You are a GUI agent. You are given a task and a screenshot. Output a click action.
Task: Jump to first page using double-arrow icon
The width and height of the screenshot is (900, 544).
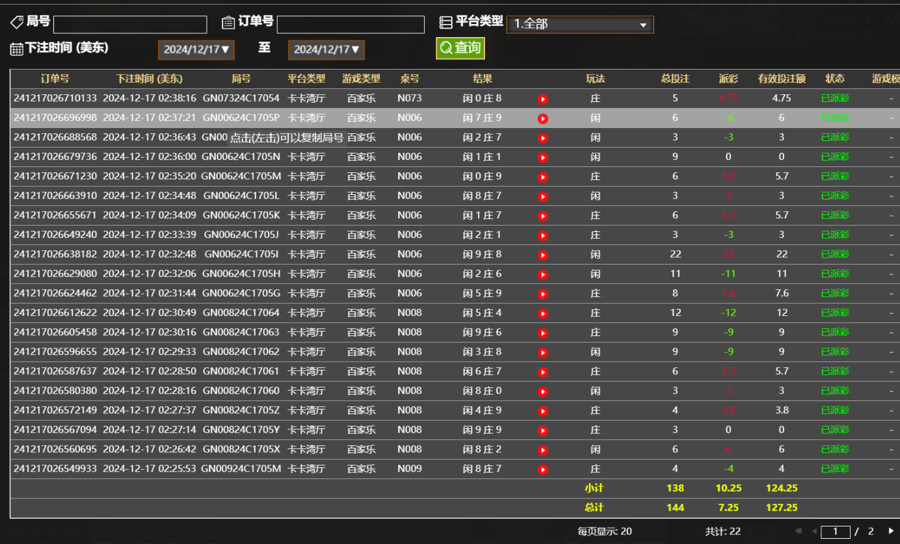pos(801,532)
